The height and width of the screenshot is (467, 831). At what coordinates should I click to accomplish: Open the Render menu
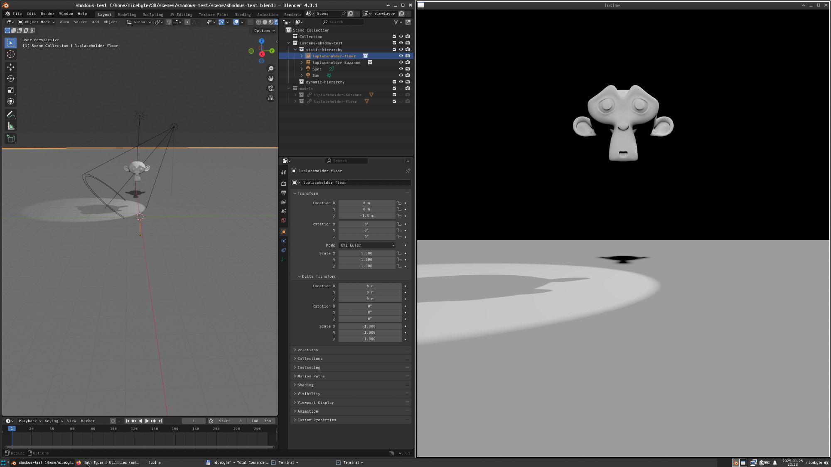pyautogui.click(x=47, y=14)
